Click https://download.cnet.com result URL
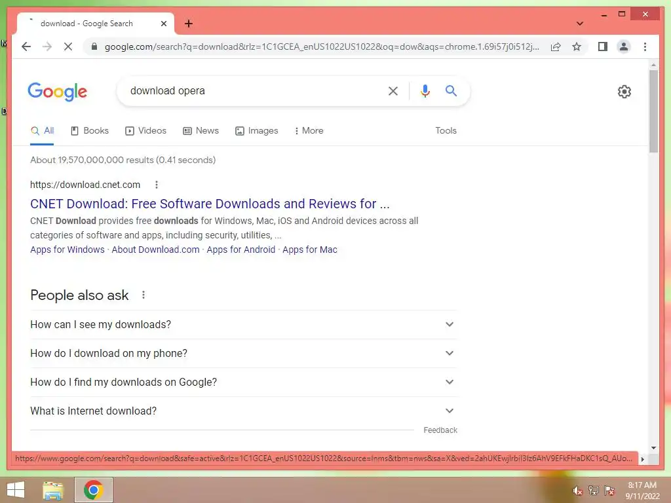Image resolution: width=671 pixels, height=503 pixels. point(85,184)
